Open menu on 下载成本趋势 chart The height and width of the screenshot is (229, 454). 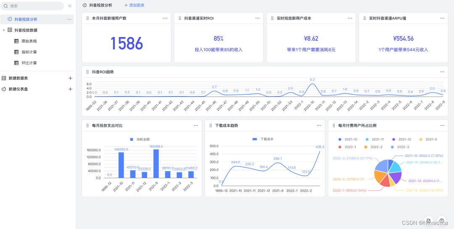pyautogui.click(x=319, y=125)
